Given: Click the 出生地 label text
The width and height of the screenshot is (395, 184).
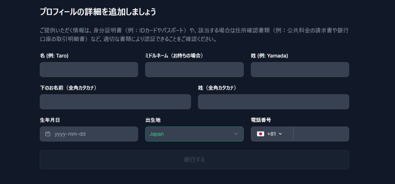Looking at the screenshot, I should coord(153,120).
